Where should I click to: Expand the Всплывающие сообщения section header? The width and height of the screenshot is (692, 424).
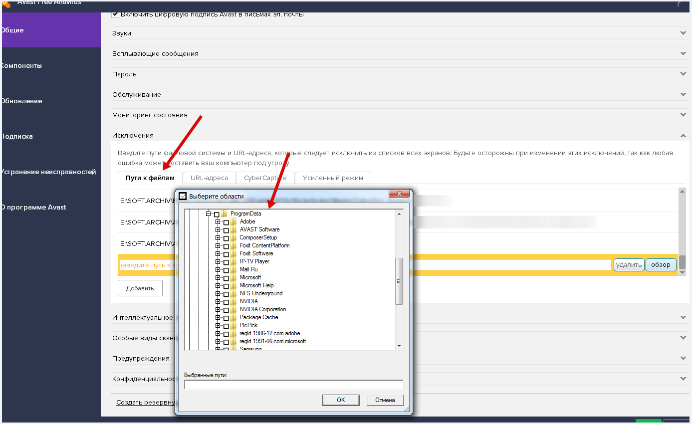point(399,53)
